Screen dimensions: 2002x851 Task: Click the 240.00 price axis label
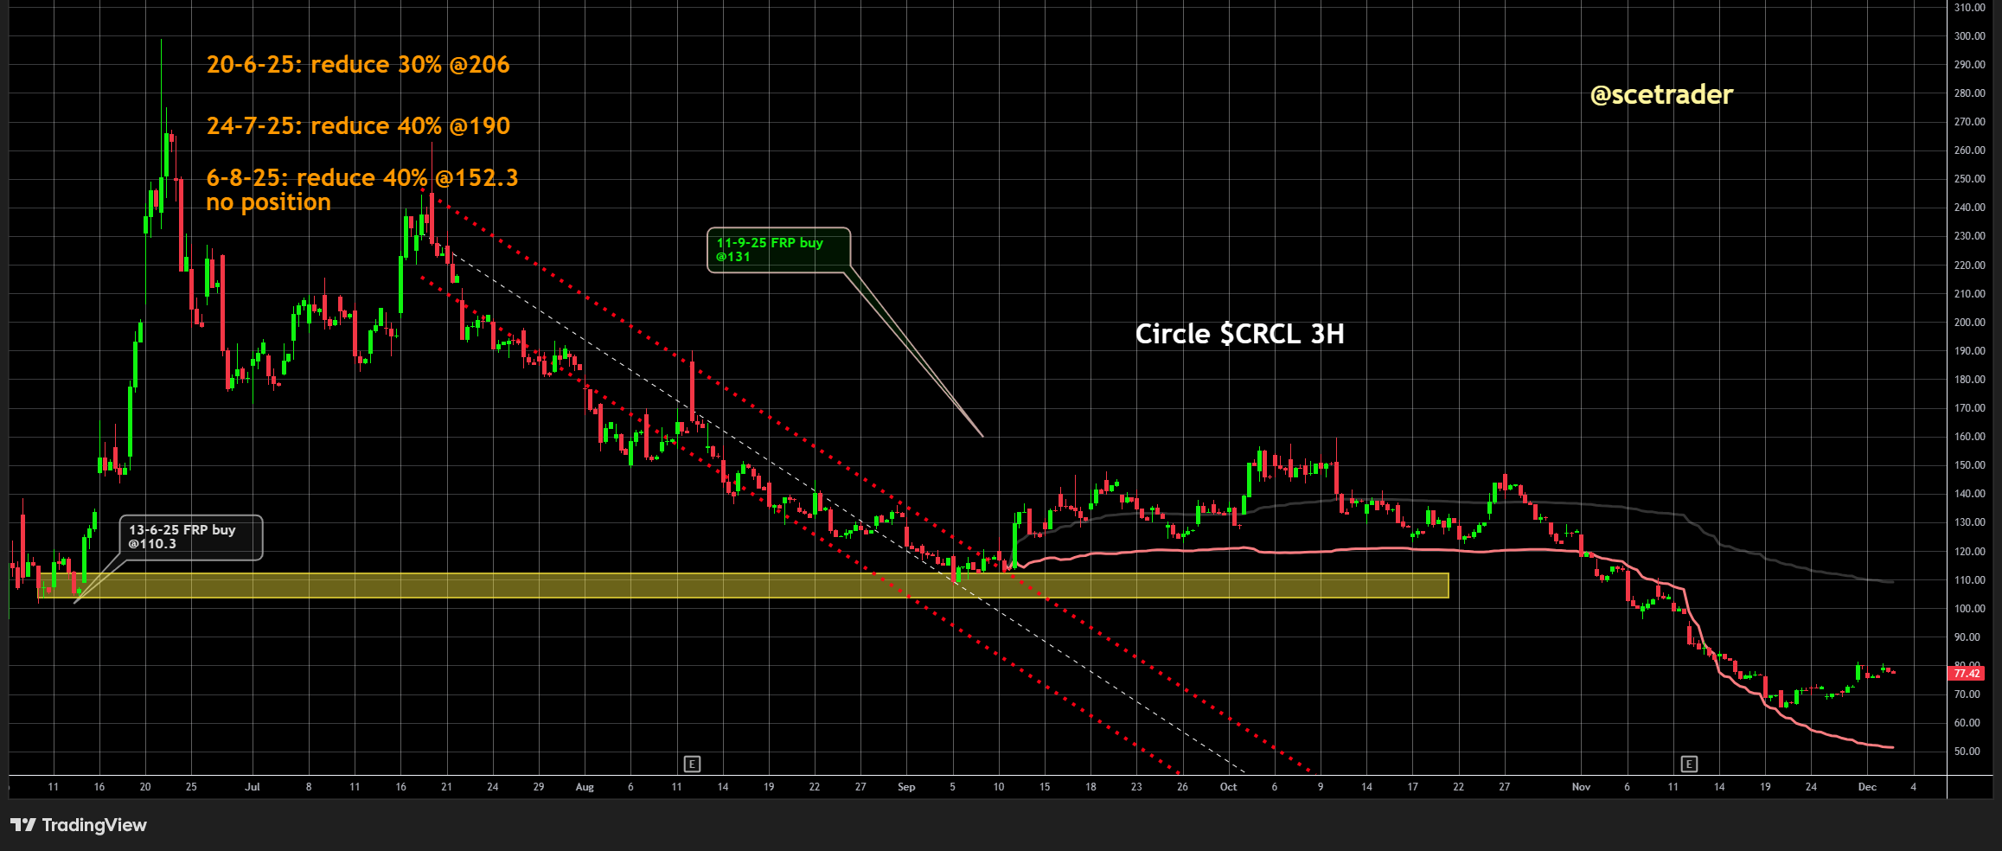1969,208
